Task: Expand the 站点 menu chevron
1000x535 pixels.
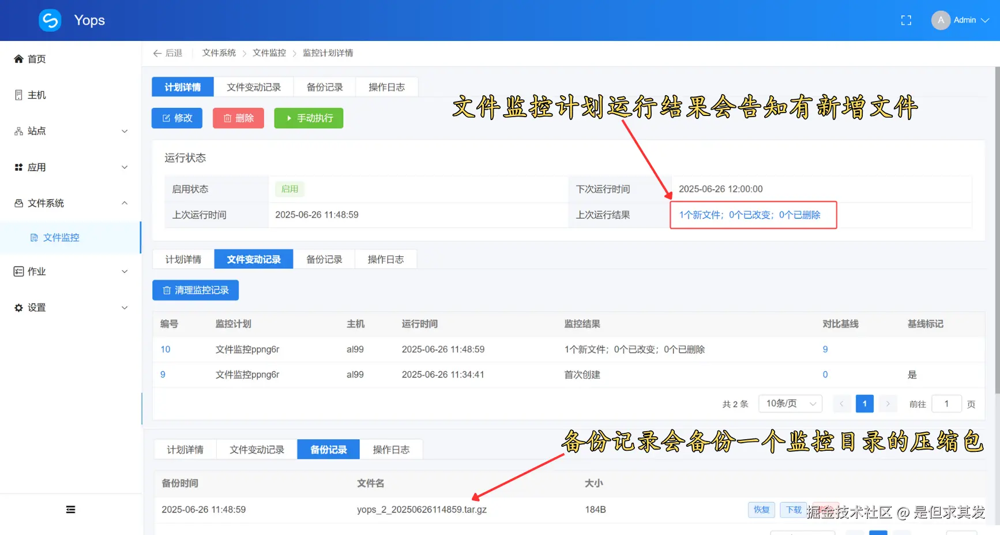Action: [125, 131]
